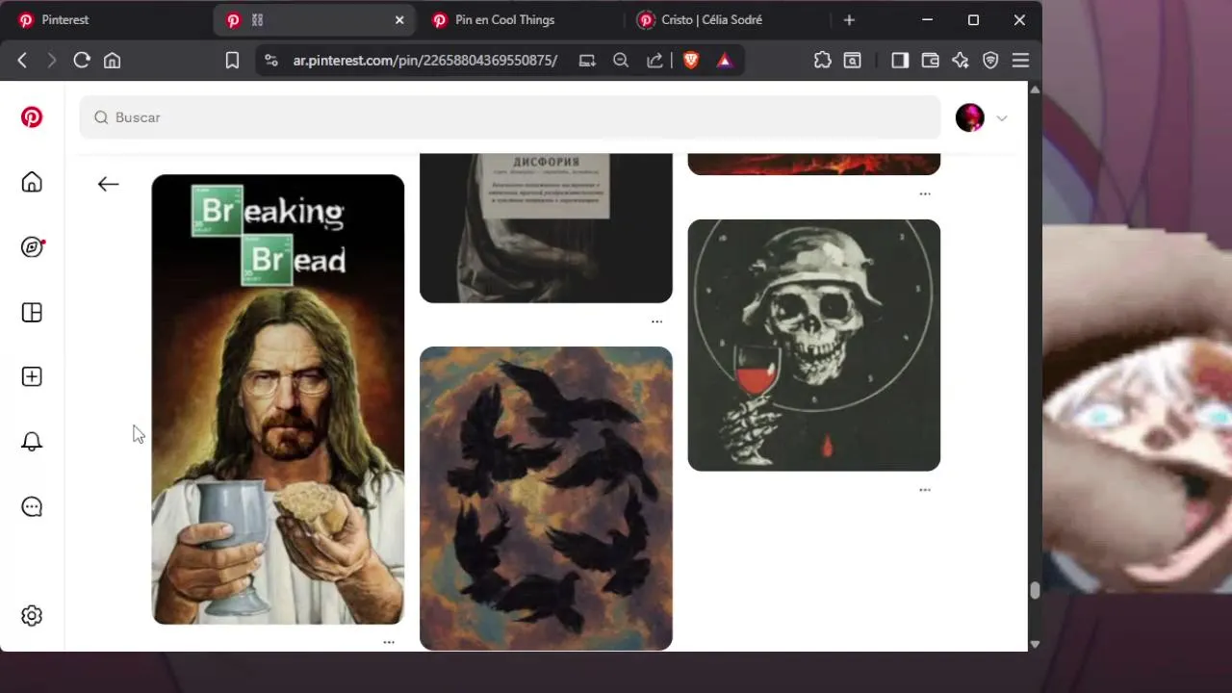The height and width of the screenshot is (693, 1232).
Task: Open the Breaking Bread pin image
Action: 278,399
